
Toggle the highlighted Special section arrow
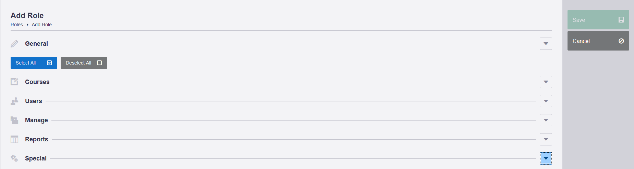546,158
